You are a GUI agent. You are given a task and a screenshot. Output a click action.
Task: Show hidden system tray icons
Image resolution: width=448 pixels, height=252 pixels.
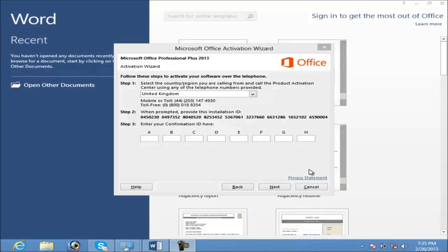pos(362,246)
